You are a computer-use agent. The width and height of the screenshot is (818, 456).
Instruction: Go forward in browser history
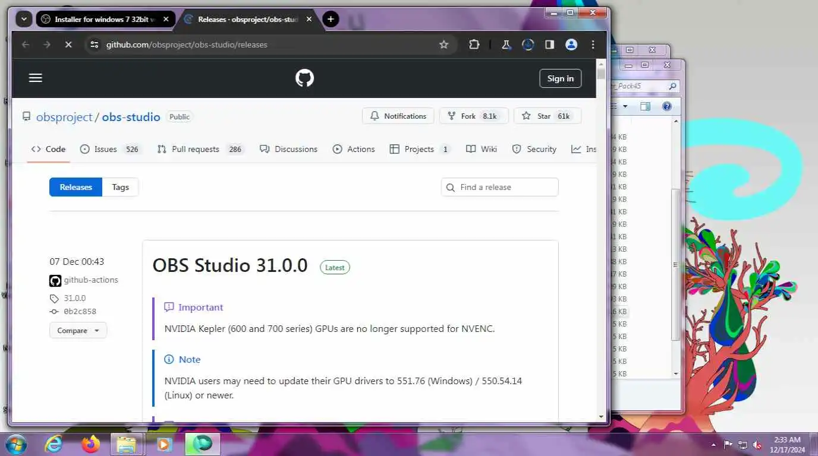pos(47,45)
